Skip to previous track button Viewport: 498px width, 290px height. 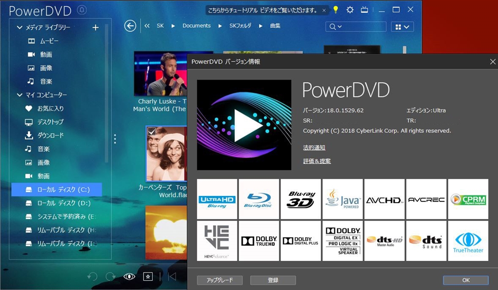click(172, 277)
